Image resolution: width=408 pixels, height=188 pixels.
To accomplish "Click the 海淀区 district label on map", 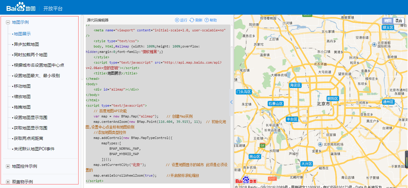I will pyautogui.click(x=295, y=85).
